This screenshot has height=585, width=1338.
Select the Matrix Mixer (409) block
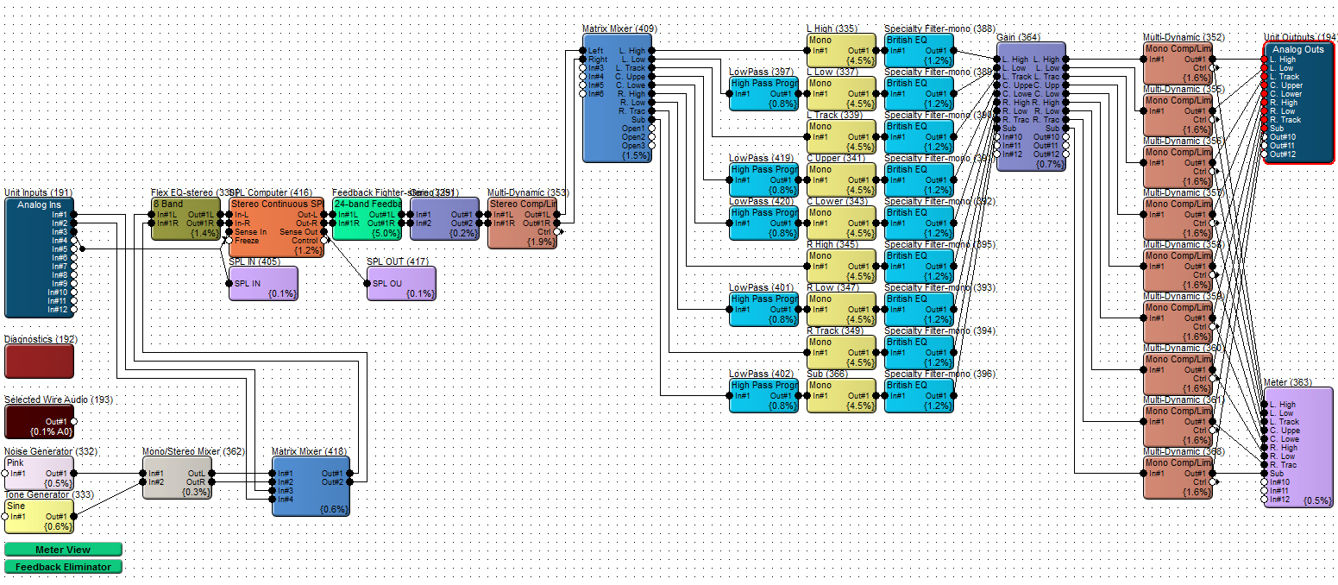click(x=616, y=112)
